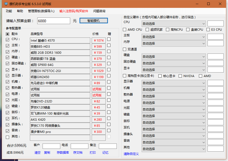Enable the AMD CPU filter checkbox
Screen dimensions: 228x161
(124, 30)
